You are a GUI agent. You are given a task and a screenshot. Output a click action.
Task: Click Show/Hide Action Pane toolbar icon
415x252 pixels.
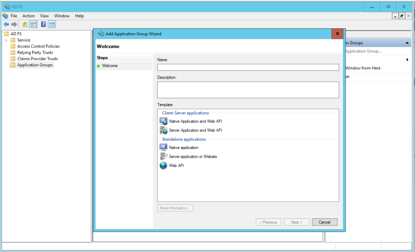(52, 24)
